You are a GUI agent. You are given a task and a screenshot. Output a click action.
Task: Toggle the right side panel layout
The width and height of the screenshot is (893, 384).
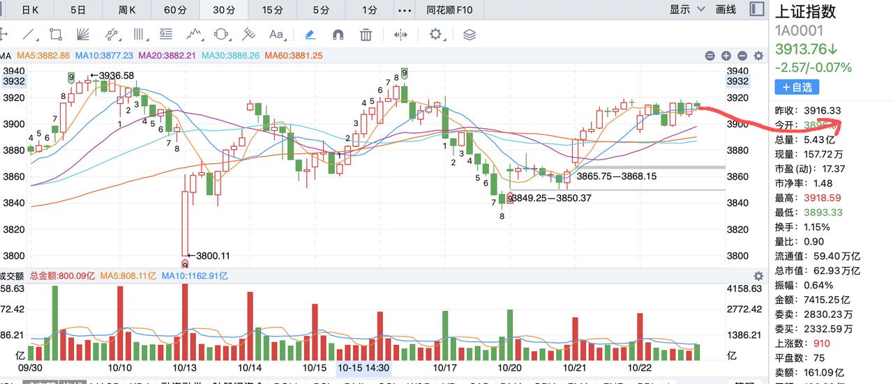coord(757,9)
